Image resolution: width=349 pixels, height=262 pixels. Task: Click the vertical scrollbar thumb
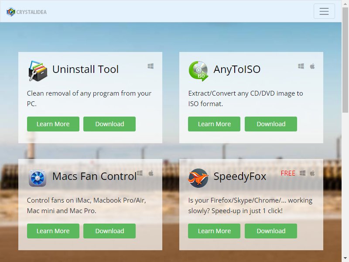click(345, 60)
